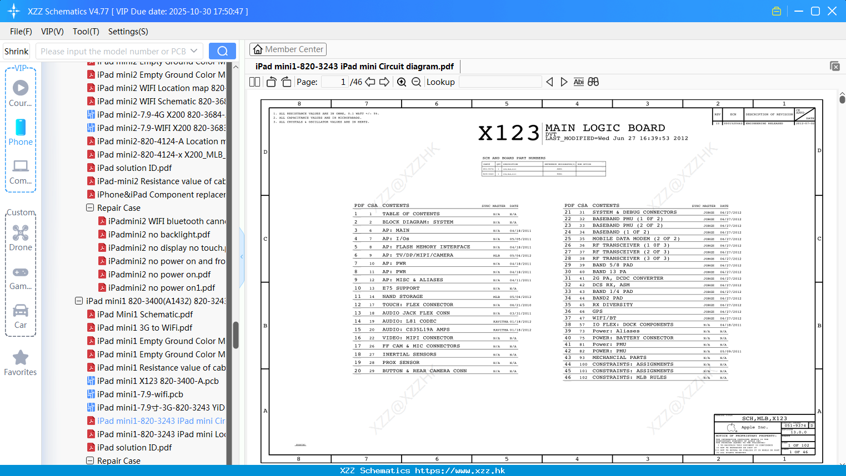Toggle the two-page layout icon
Viewport: 846px width, 476px height.
coord(255,82)
